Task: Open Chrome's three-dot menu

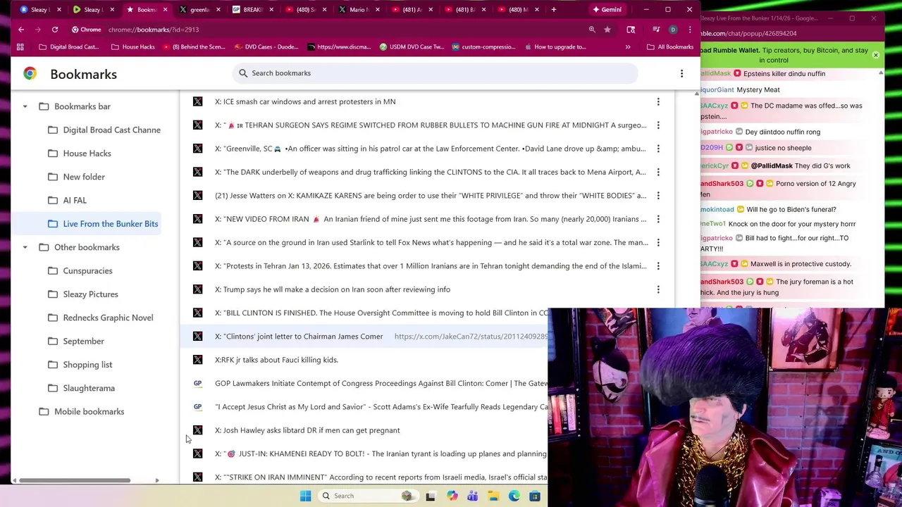Action: click(x=690, y=30)
